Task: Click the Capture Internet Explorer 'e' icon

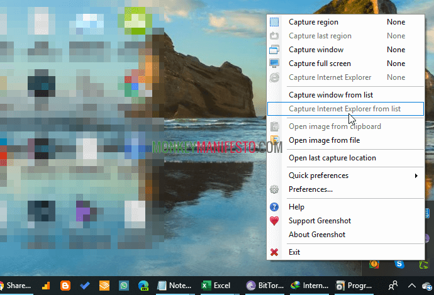Action: click(274, 77)
